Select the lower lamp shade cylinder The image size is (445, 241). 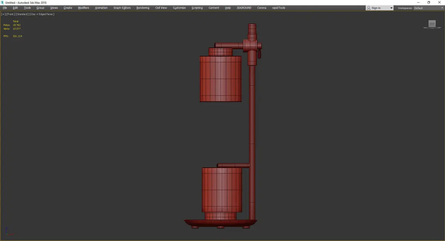[x=222, y=189]
